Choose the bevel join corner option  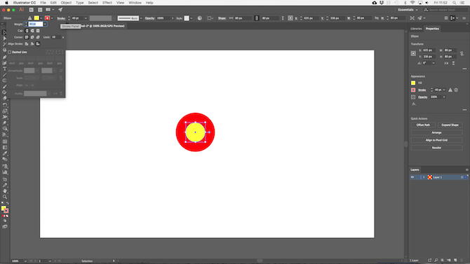click(x=38, y=37)
